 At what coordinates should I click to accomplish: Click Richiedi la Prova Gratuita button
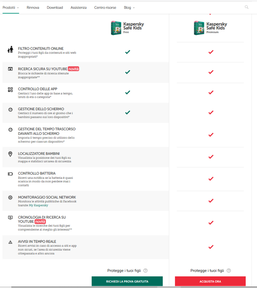(x=127, y=281)
